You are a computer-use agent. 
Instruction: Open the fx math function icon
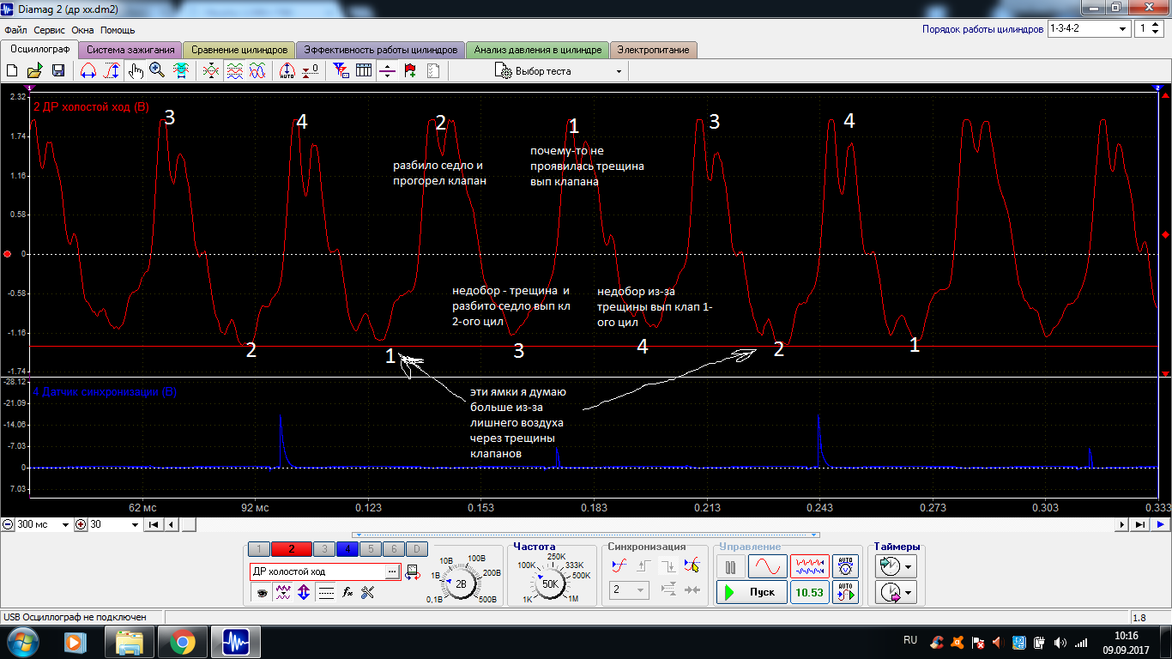(347, 592)
